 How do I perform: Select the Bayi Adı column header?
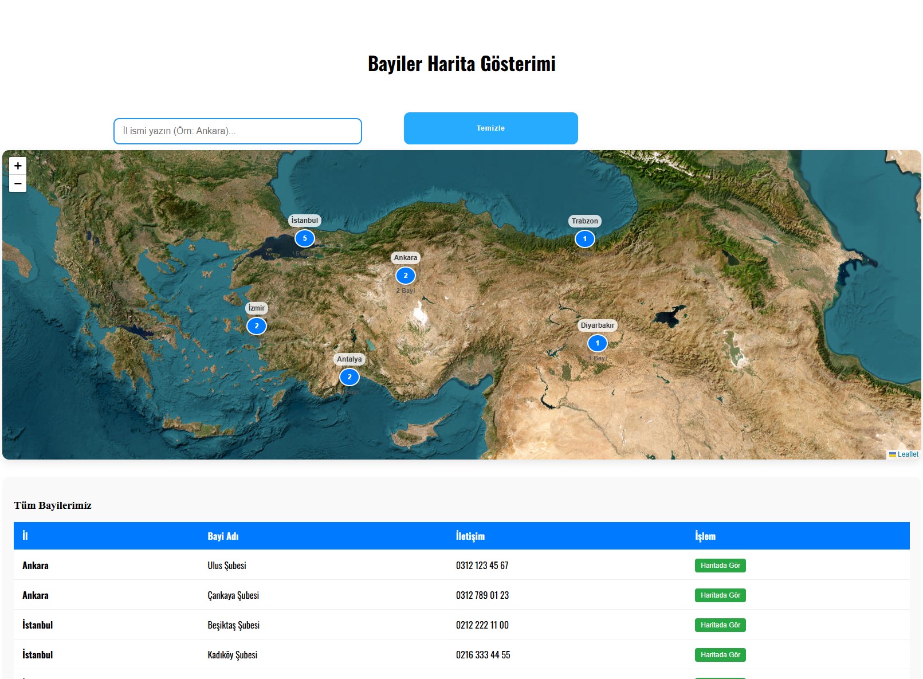click(x=223, y=536)
